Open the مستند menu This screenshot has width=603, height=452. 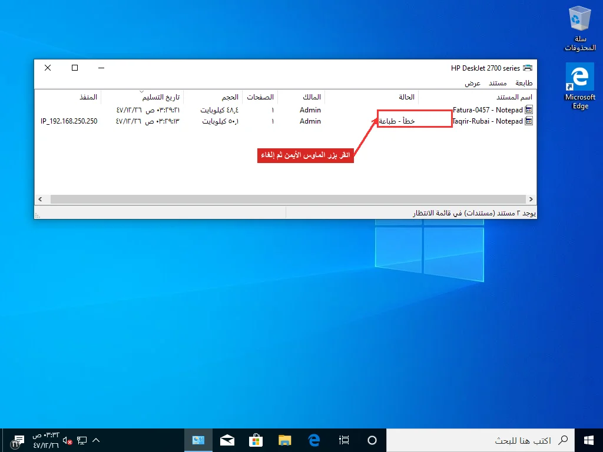point(498,83)
